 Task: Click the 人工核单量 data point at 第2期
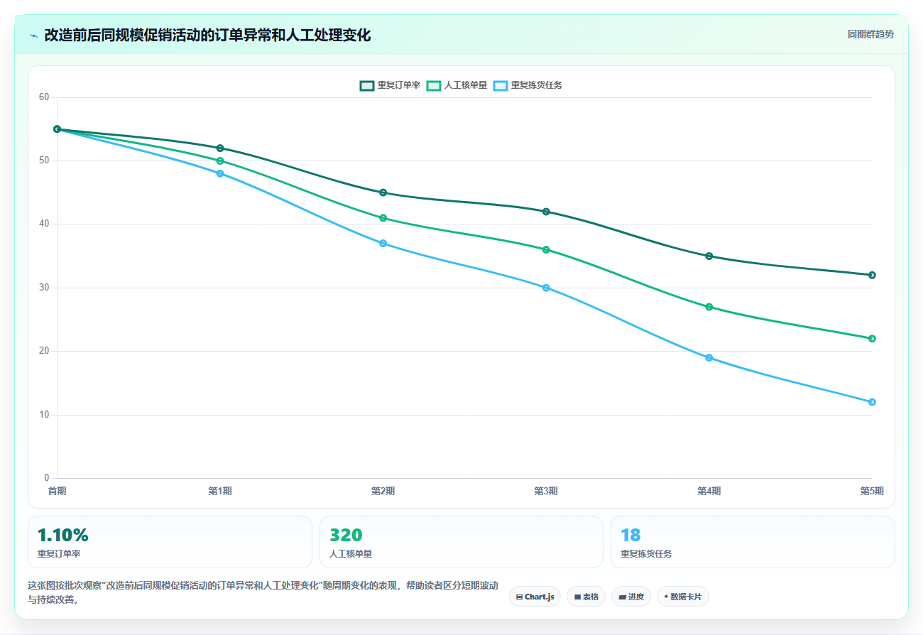[383, 218]
